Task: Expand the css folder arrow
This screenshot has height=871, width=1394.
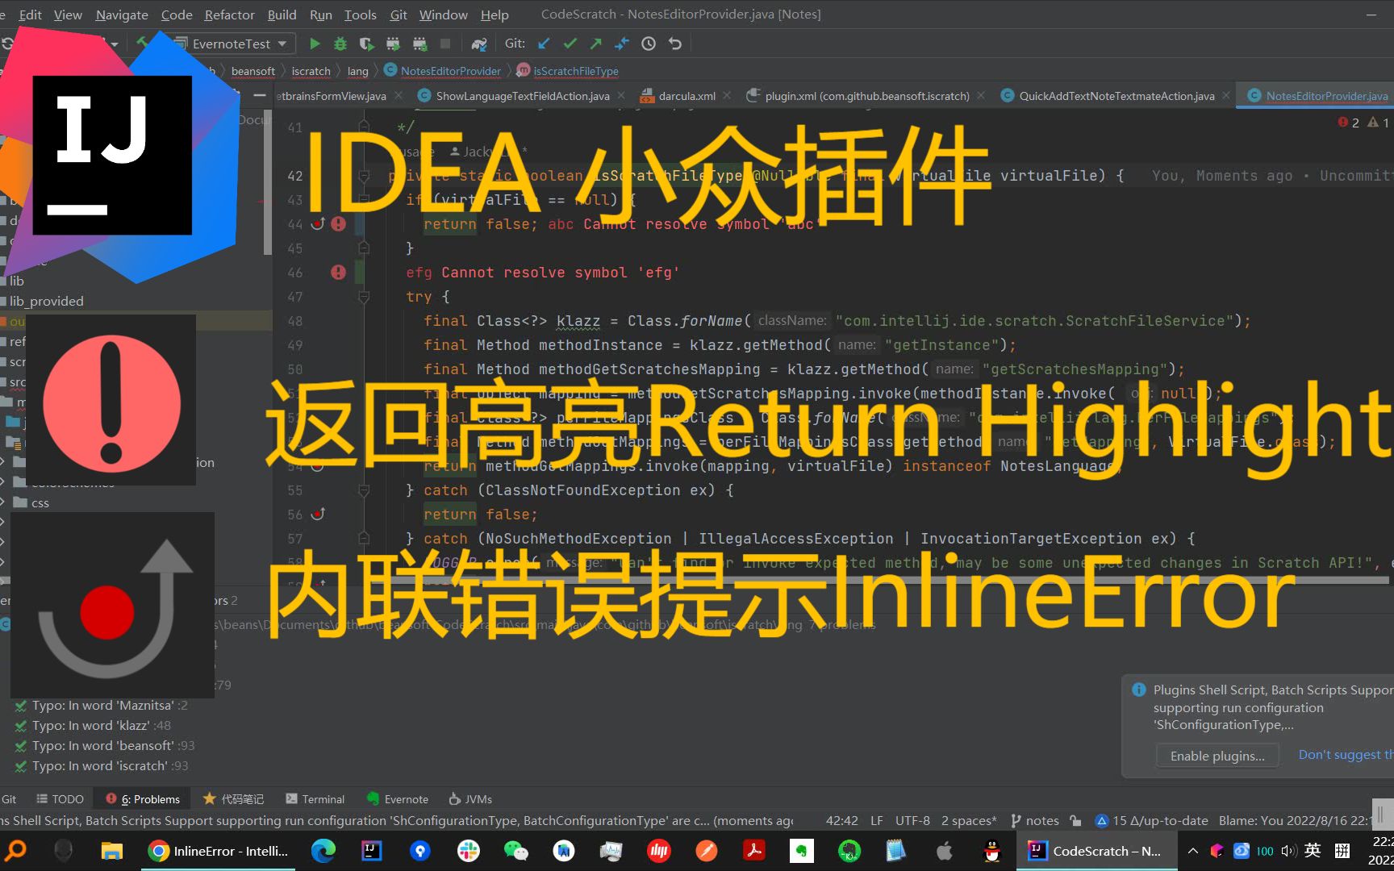Action: 3,502
